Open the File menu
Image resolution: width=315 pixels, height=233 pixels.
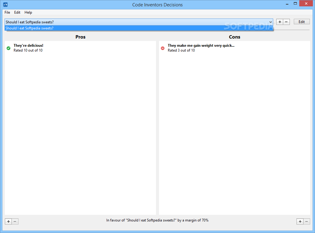pos(7,12)
